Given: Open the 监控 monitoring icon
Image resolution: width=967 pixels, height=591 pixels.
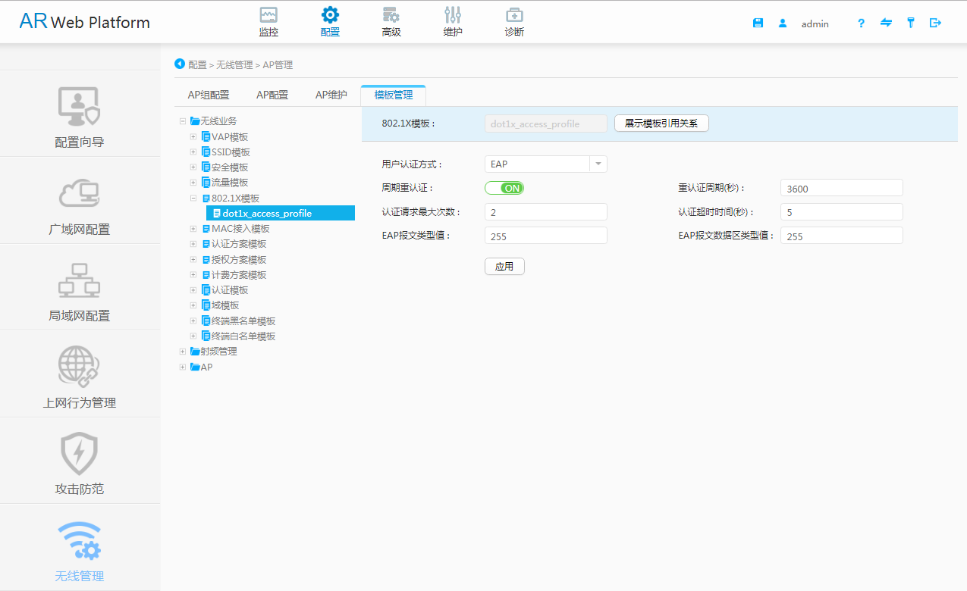Looking at the screenshot, I should coord(268,20).
